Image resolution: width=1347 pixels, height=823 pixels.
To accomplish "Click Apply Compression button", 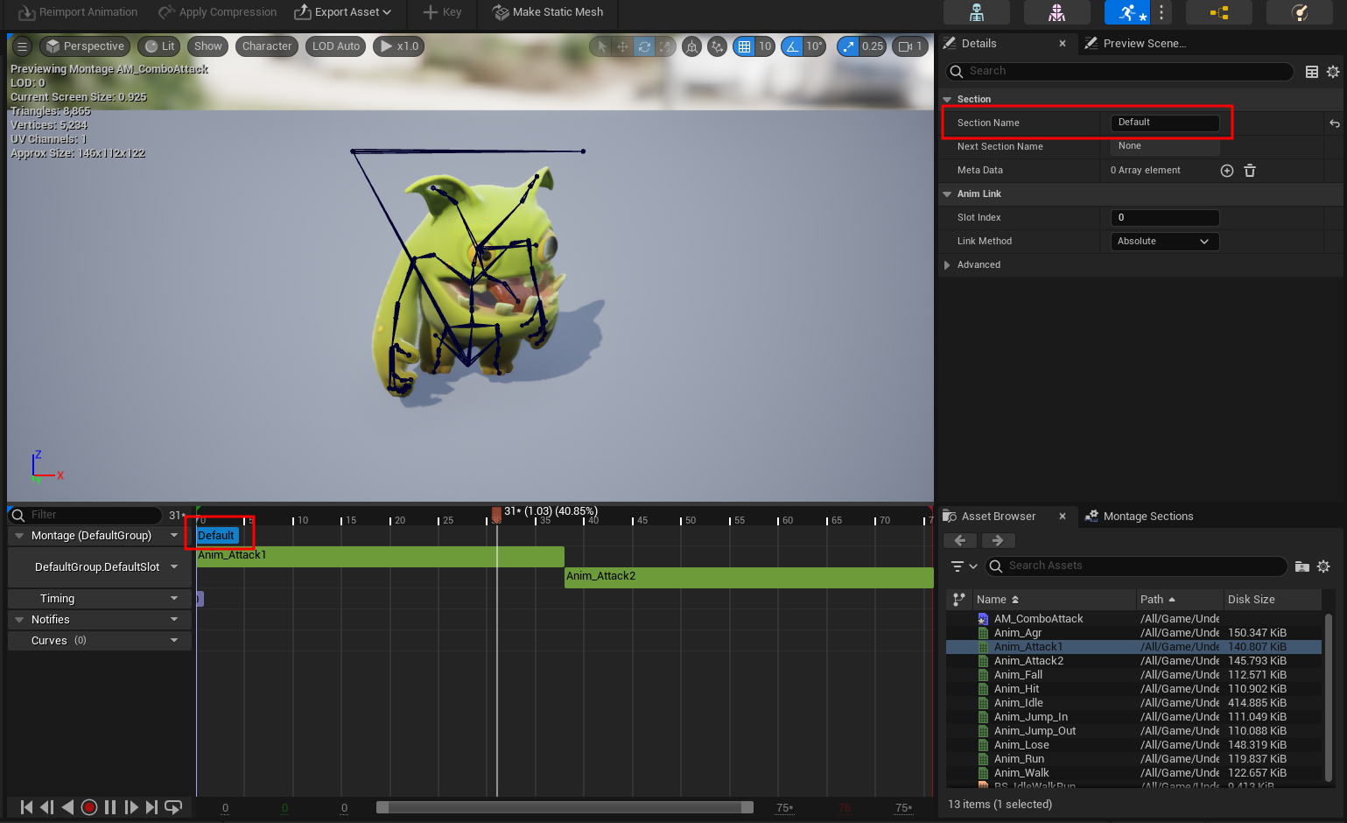I will click(x=217, y=12).
